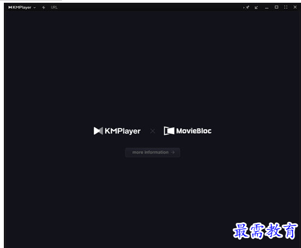Open the KMPlayer main menu dropdown
Viewport: 301px width, 248px height.
[x=22, y=8]
